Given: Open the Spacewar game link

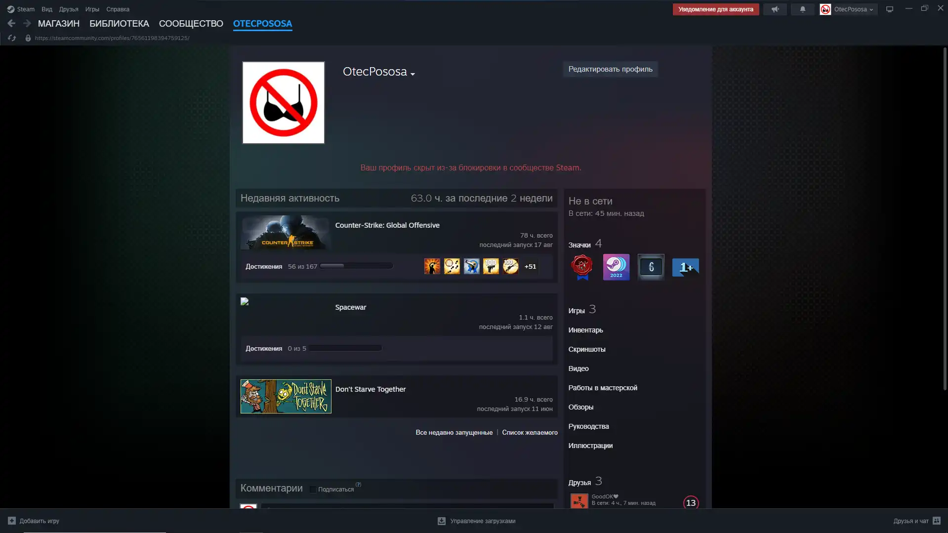Looking at the screenshot, I should (x=350, y=307).
